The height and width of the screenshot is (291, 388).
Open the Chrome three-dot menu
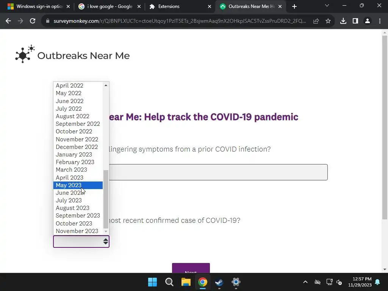[x=380, y=21]
